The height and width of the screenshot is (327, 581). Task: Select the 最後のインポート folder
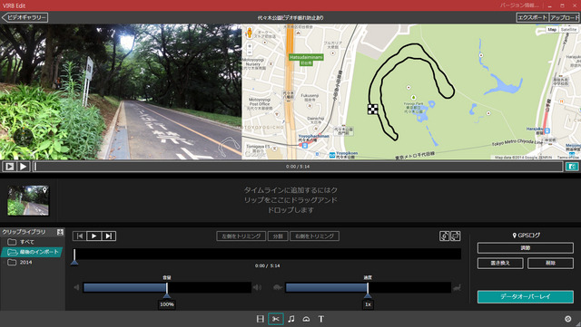(33, 252)
